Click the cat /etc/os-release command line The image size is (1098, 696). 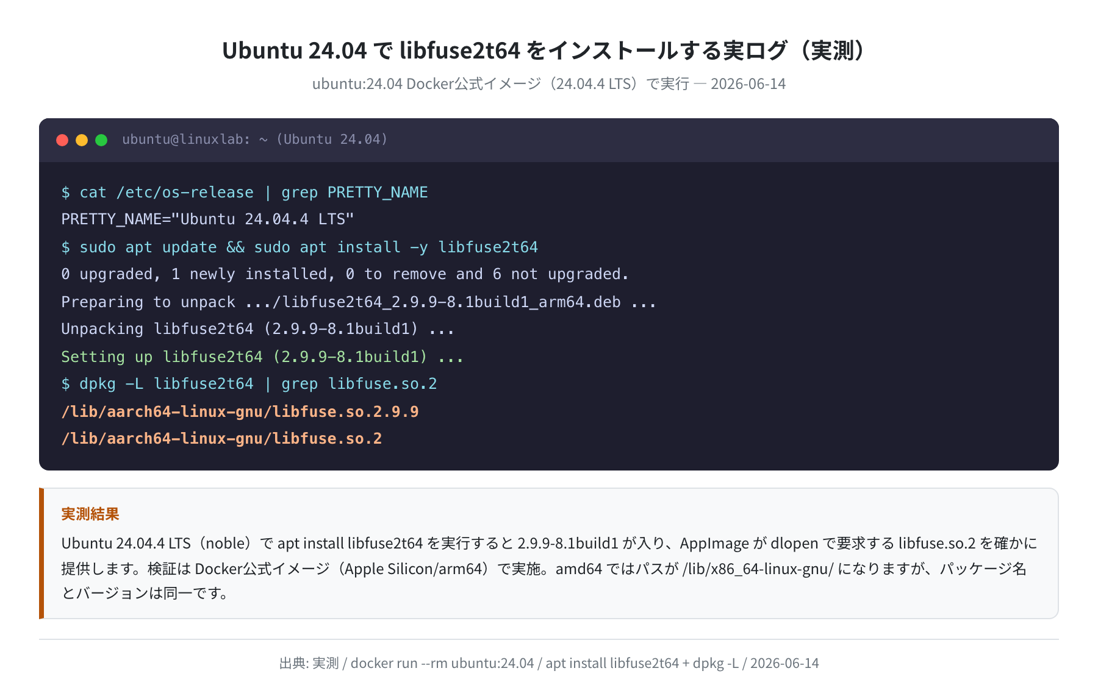pos(245,193)
